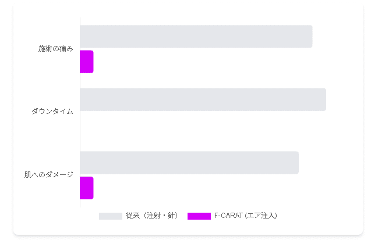Click the エア注入 text in the legend
This screenshot has height=240, width=378.
tap(261, 216)
